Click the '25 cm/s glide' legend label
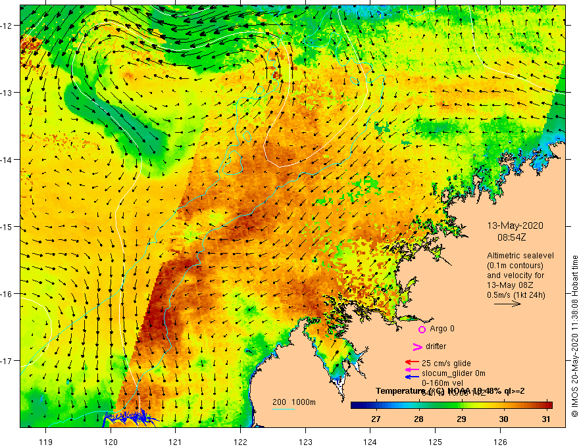 [446, 364]
